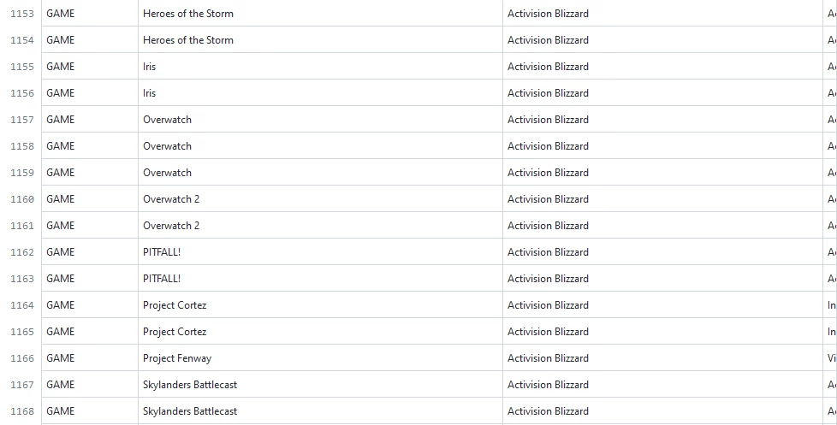
Task: Click the GAME cell in row 1163
Action: [90, 279]
